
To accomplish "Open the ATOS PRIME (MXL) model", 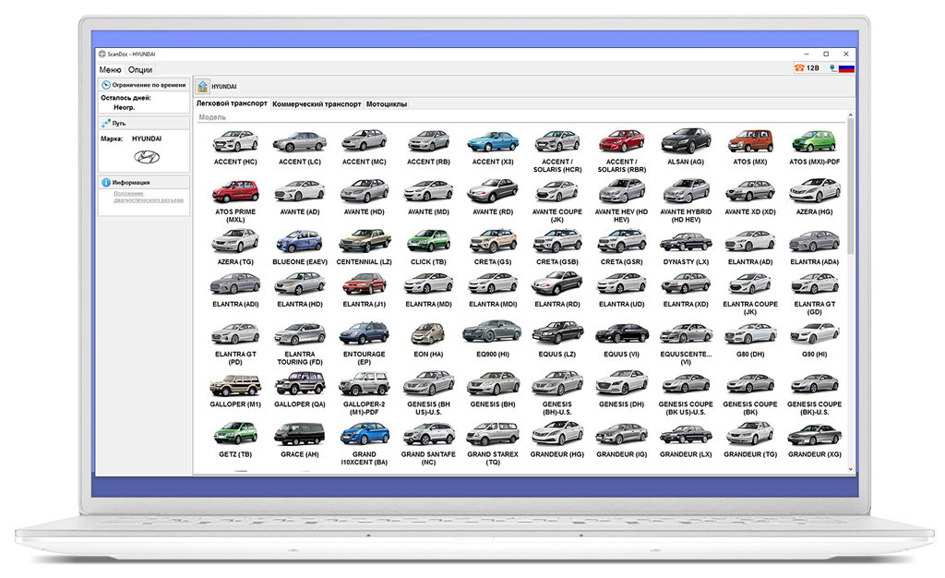I will click(x=235, y=200).
